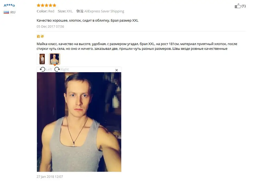Click the logistics symbol before AliExpress Saver Shipping
253x181 pixels.
click(x=80, y=11)
